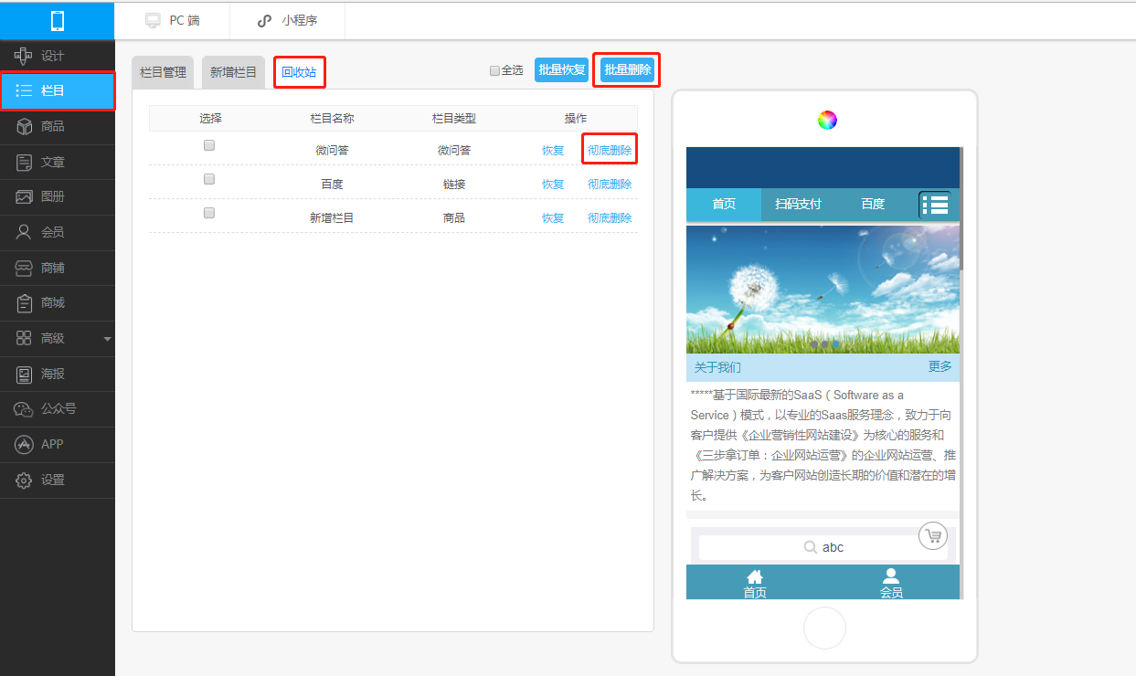Viewport: 1136px width, 676px height.
Task: Click the mobile phone icon at top-left
Action: pos(58,20)
